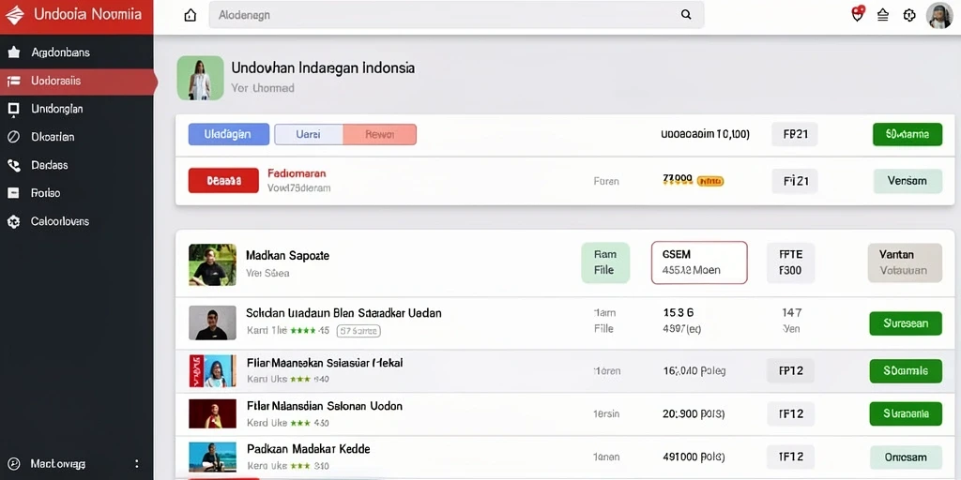Open the Fliar Ndansdian Selonan Uodon title
Viewport: 961px width, 480px height.
(x=325, y=405)
